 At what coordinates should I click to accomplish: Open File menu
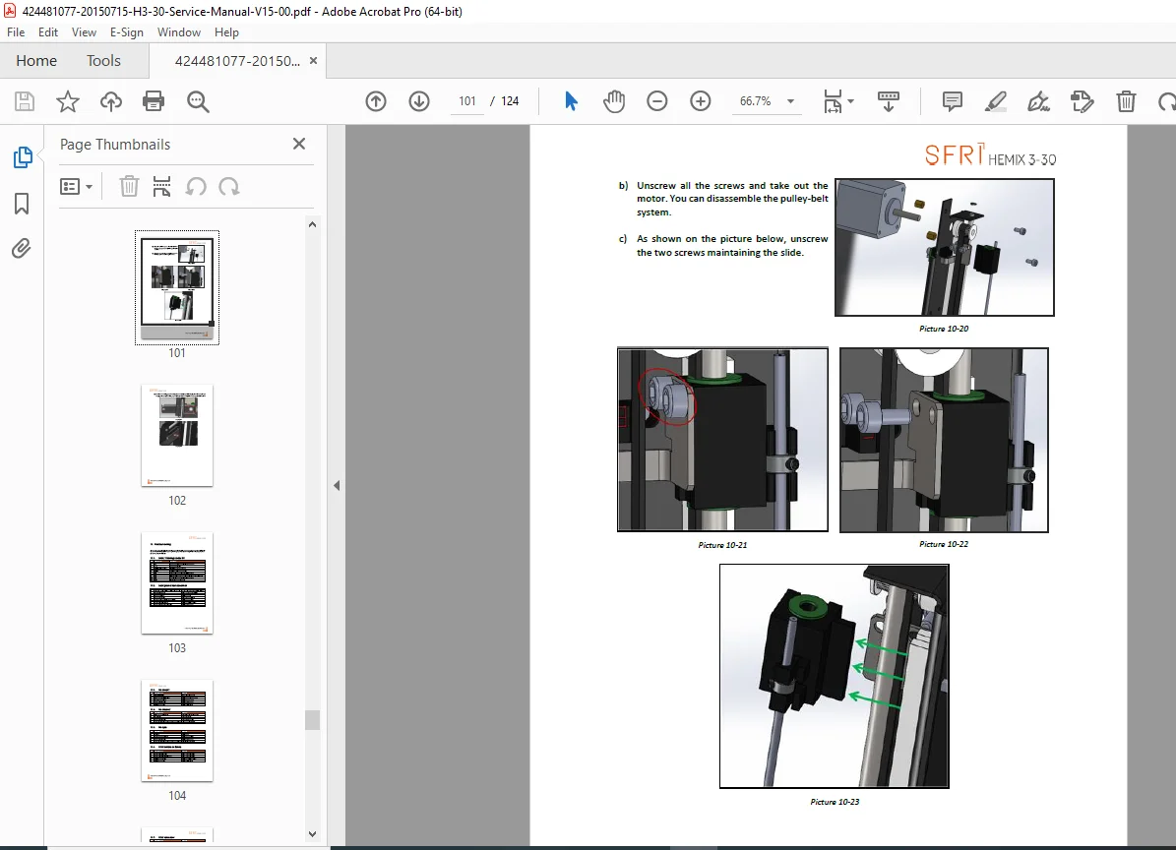coord(16,32)
